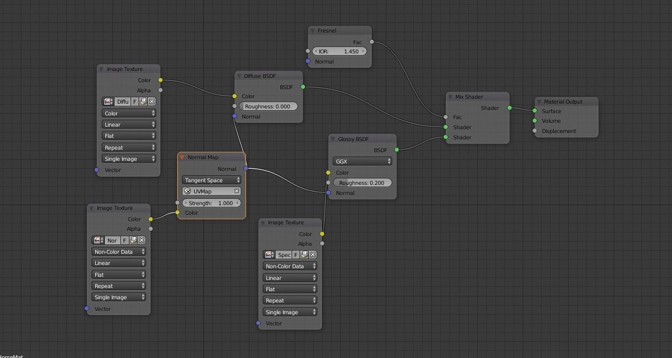The image size is (672, 358).
Task: Collapse the Glossy BSDF node
Action: click(x=333, y=139)
